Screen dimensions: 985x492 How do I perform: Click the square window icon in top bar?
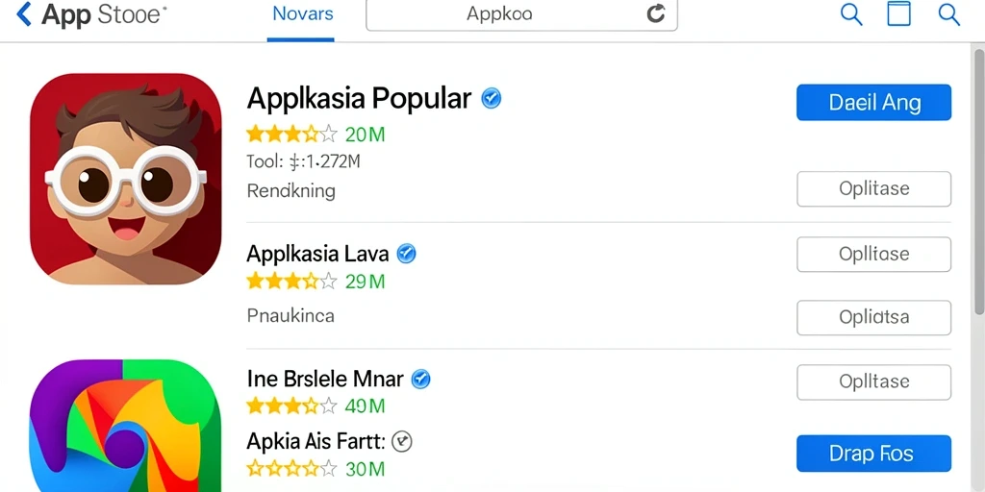pyautogui.click(x=899, y=13)
